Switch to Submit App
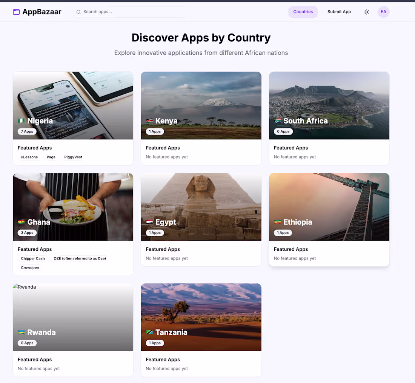The width and height of the screenshot is (415, 383). [339, 12]
